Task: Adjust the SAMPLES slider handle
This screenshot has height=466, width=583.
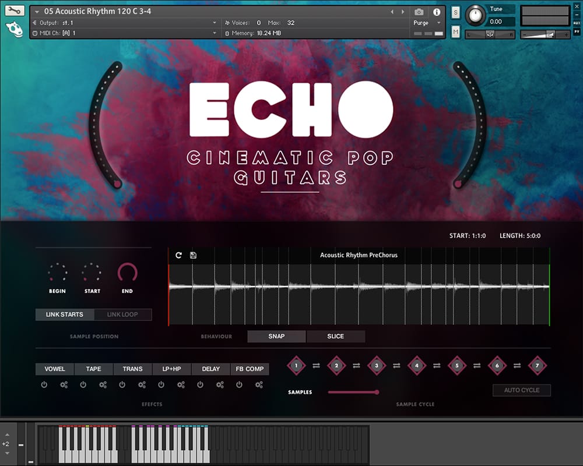Action: [377, 392]
